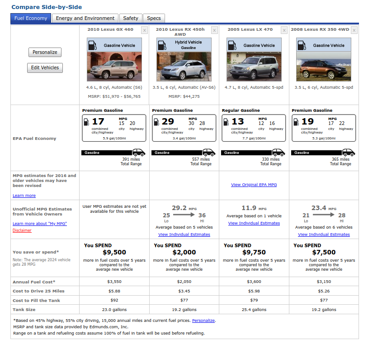Remove the 2010 Lexus GX 460 column
373x345 pixels.
(x=144, y=30)
